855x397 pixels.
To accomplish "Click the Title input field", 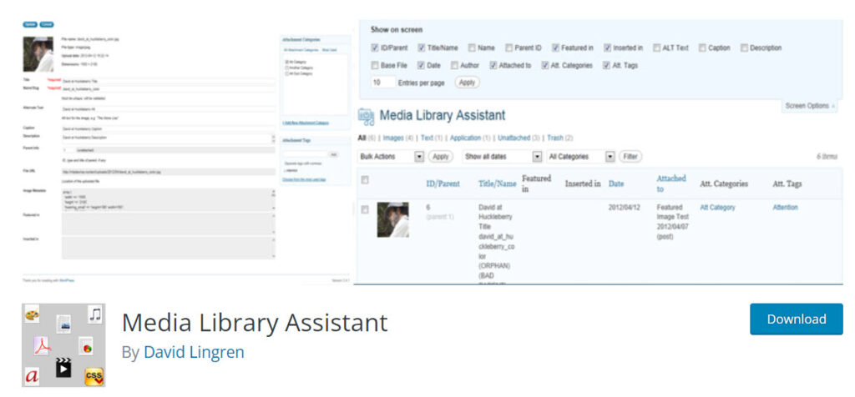I will pos(169,81).
